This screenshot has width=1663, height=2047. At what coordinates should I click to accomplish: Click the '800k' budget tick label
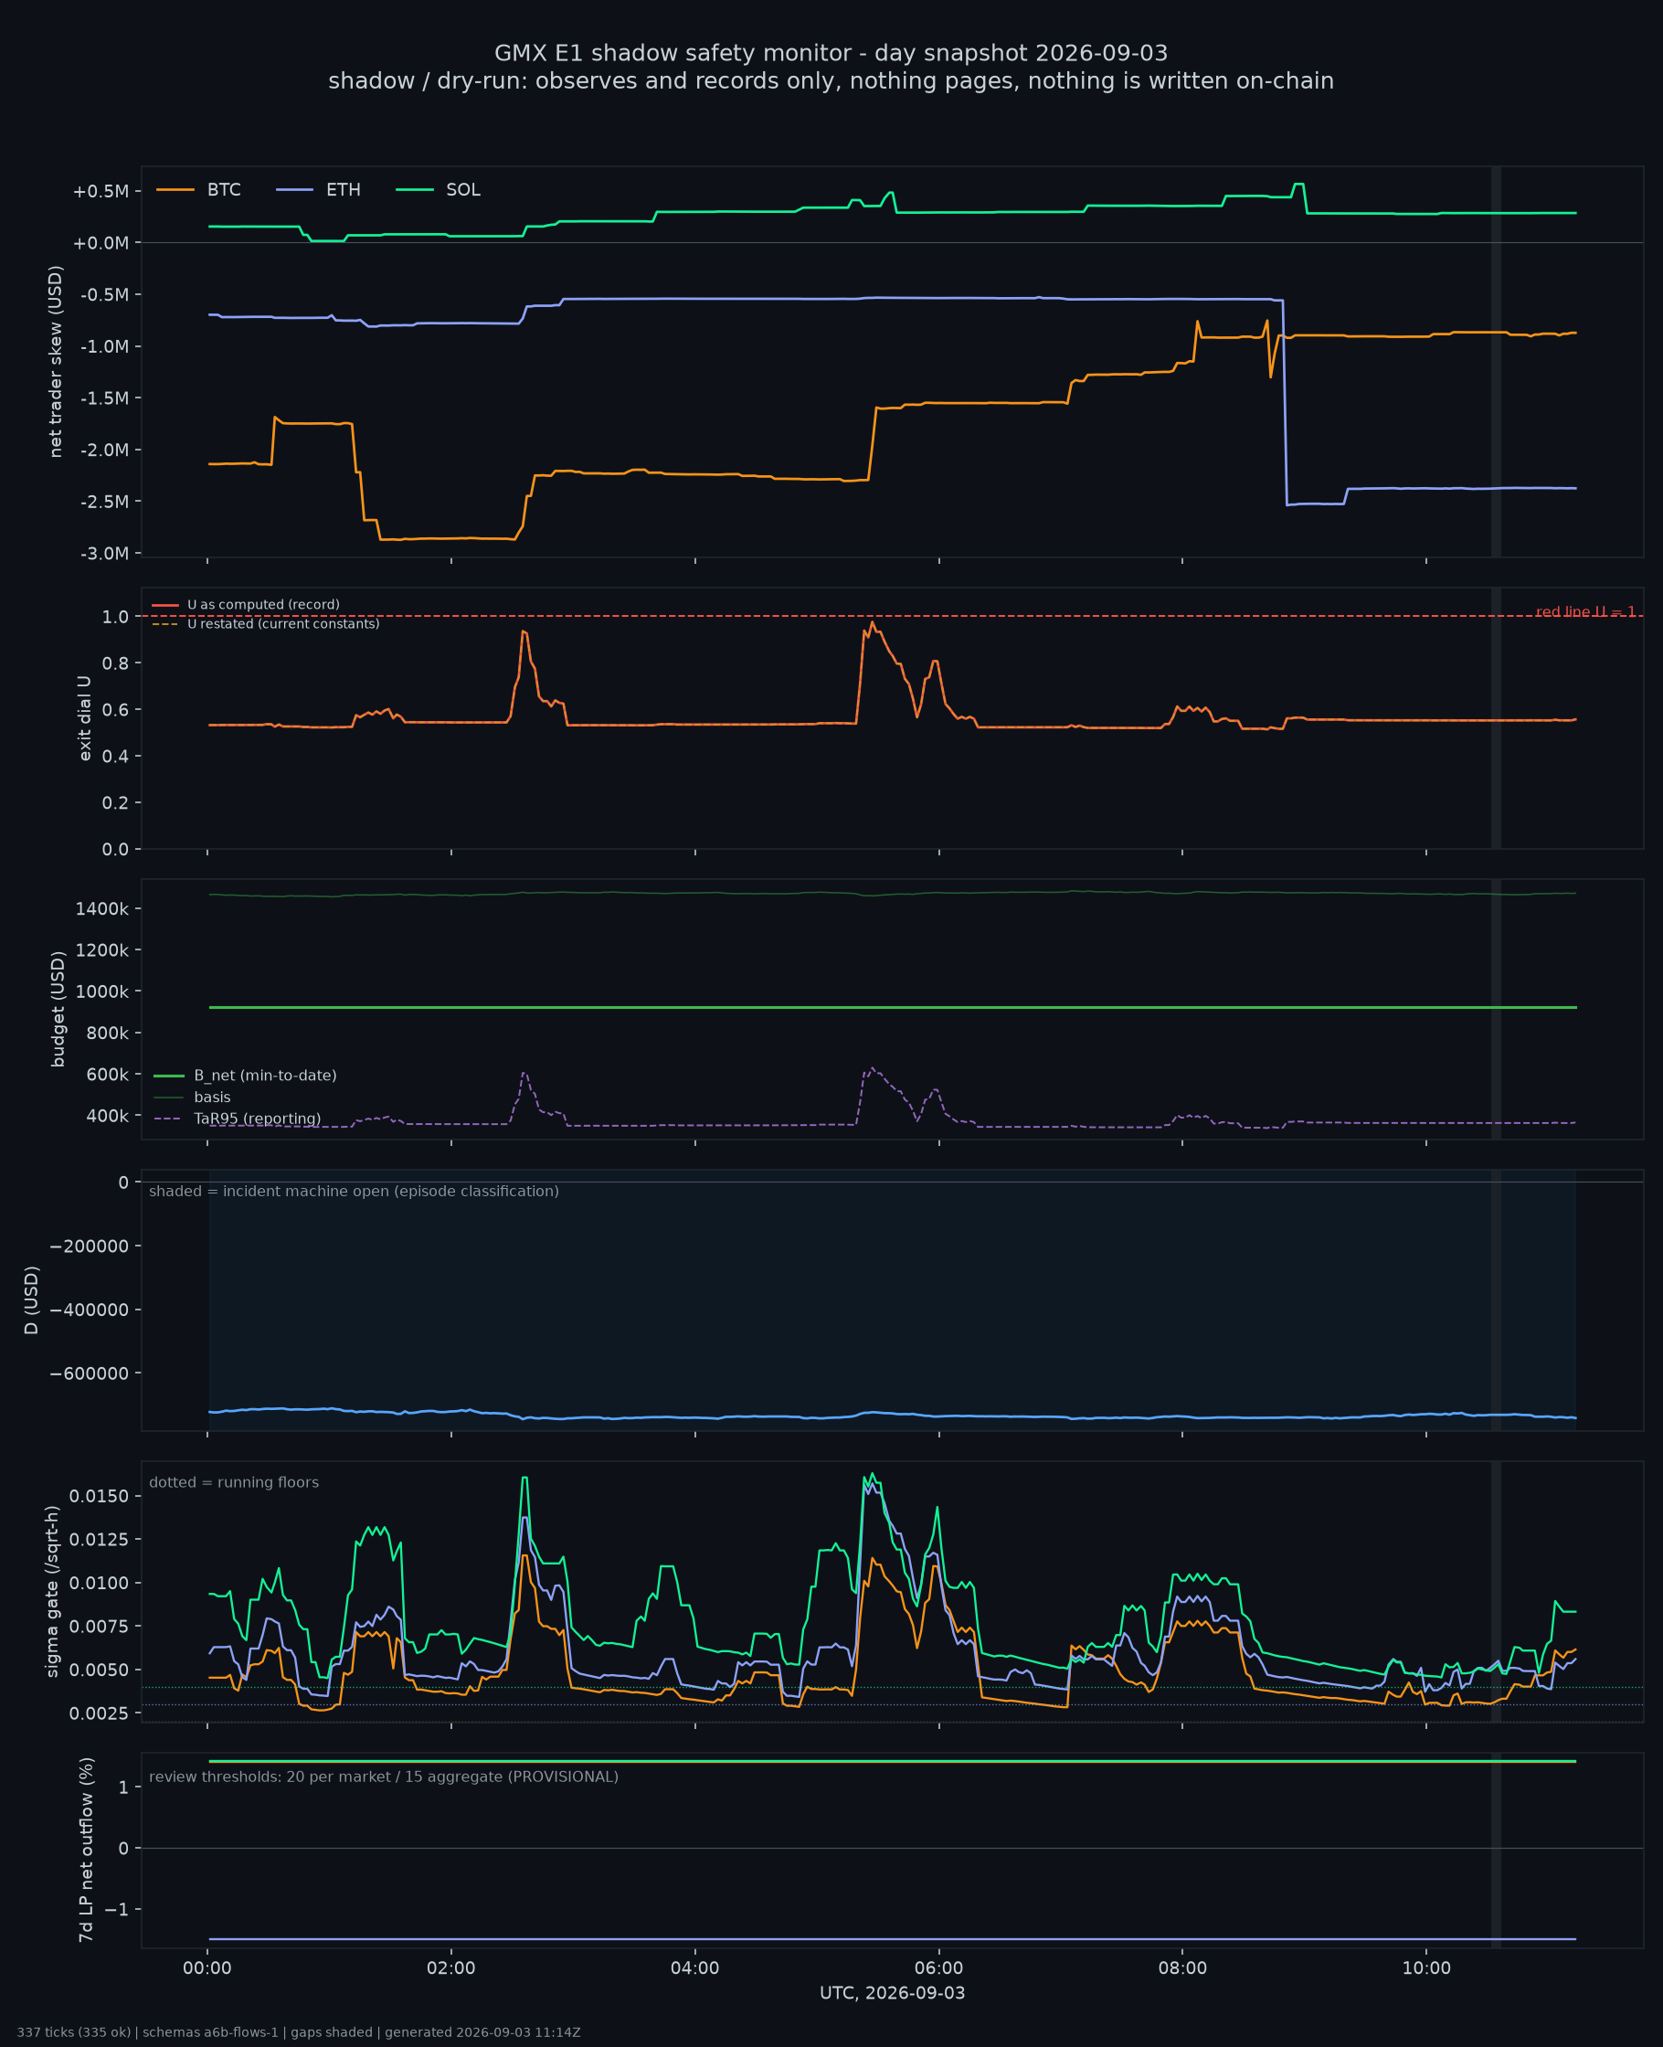[107, 1034]
